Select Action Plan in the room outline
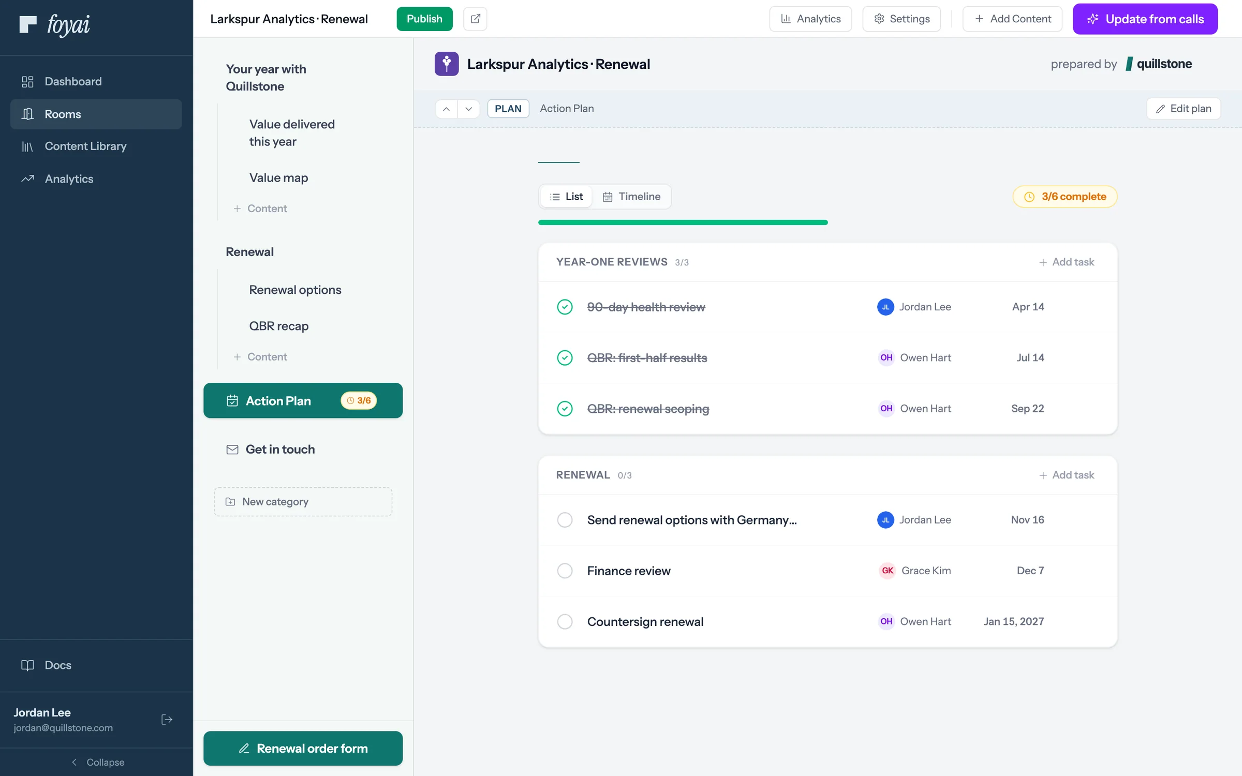Viewport: 1242px width, 776px height. (303, 400)
